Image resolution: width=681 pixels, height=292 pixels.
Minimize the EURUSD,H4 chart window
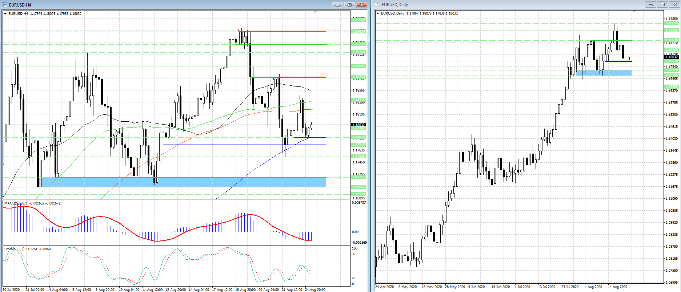click(337, 5)
